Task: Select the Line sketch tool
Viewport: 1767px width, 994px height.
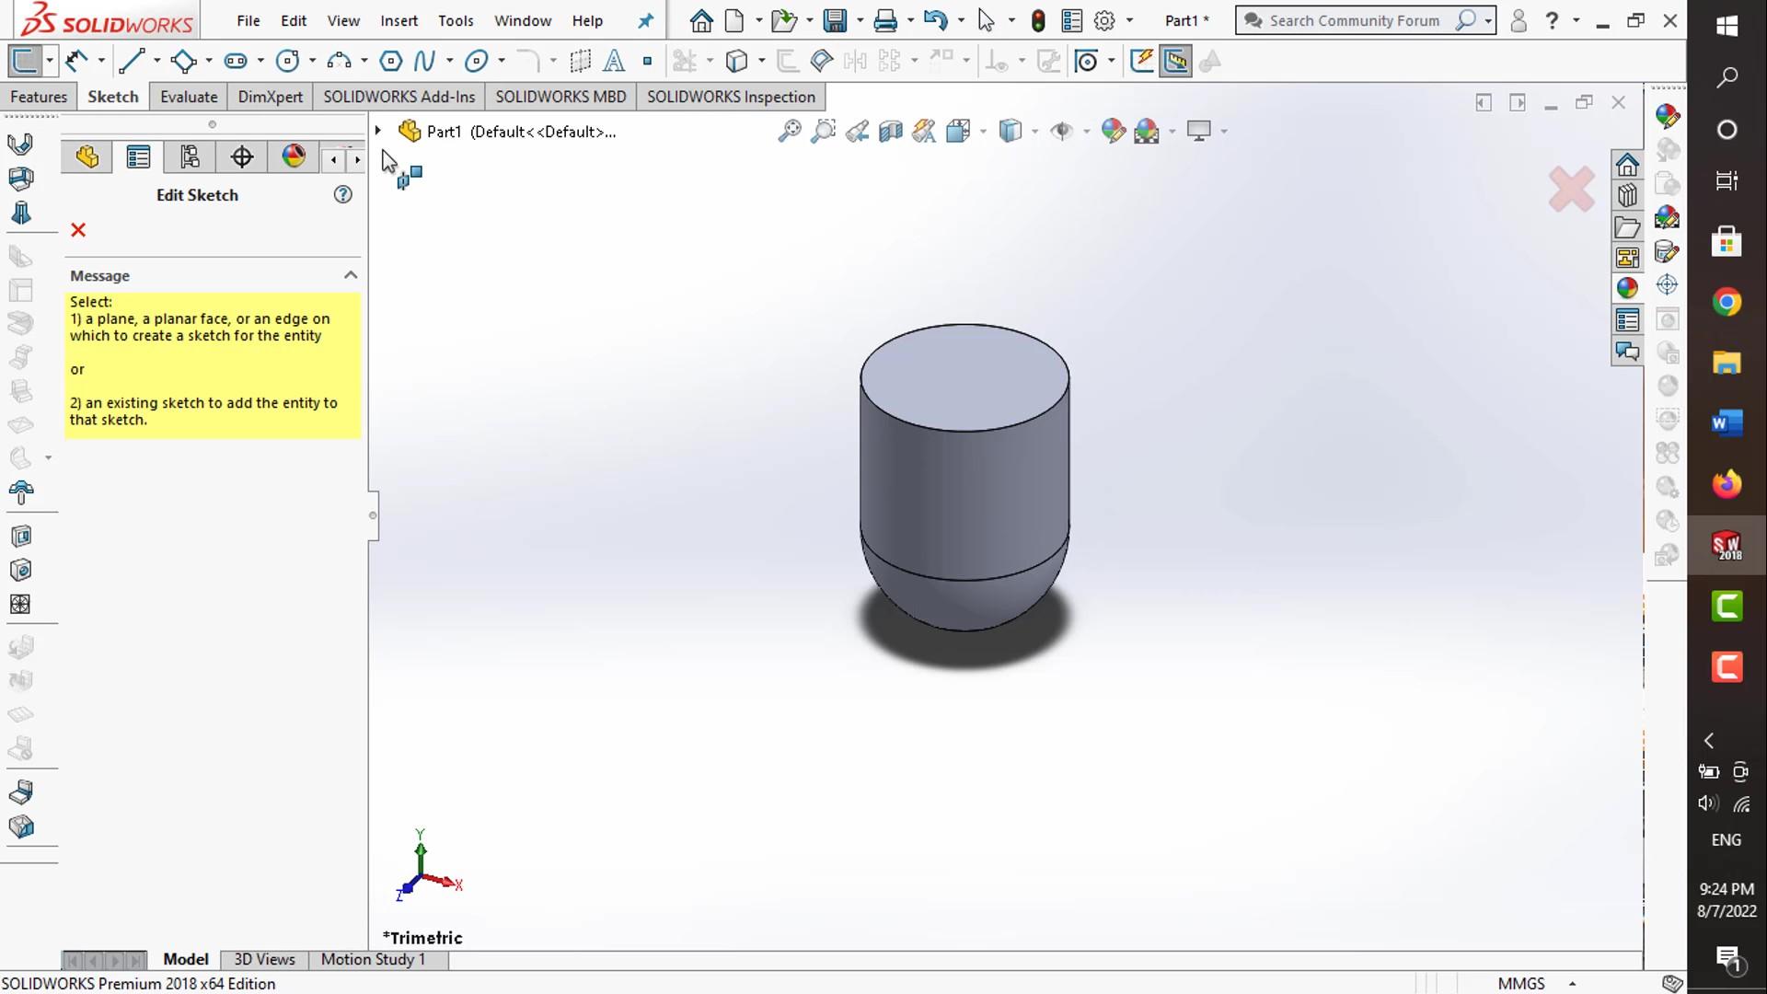Action: tap(132, 62)
